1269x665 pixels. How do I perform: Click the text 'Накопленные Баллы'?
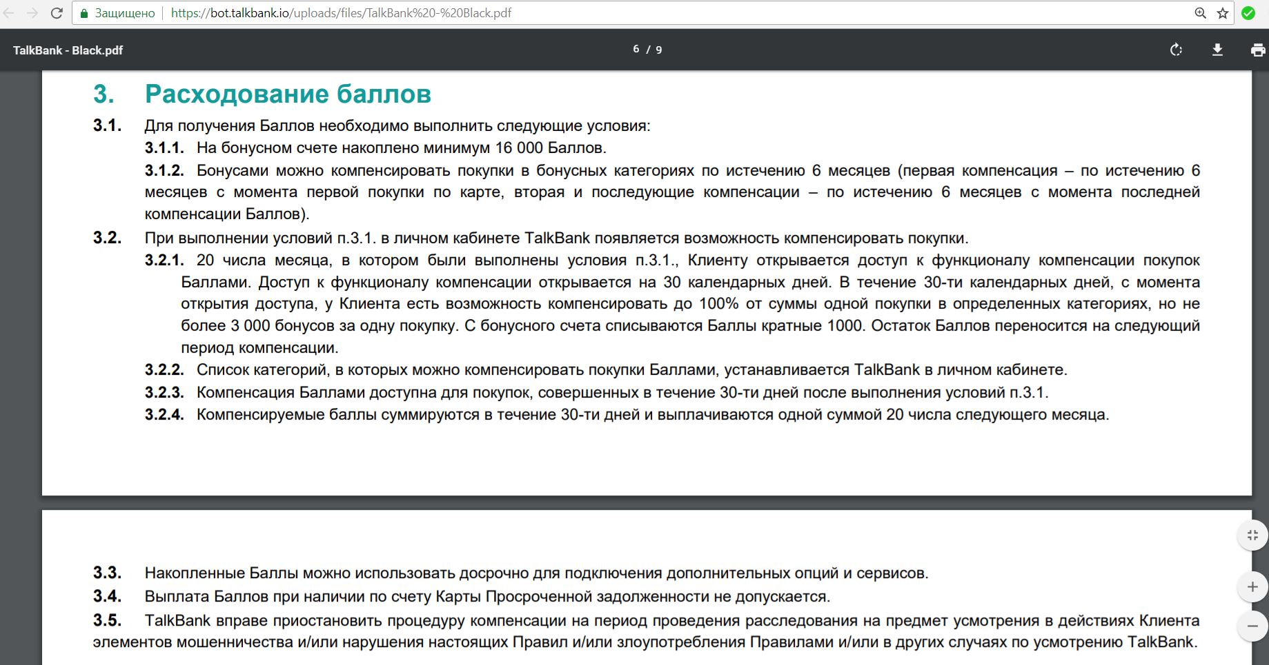click(222, 573)
